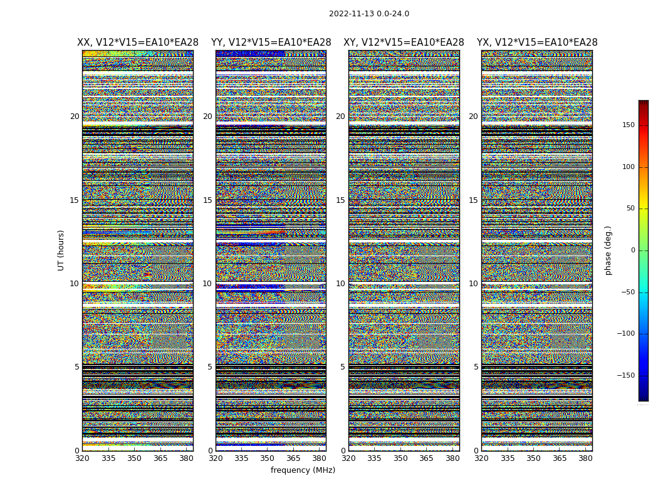Click inside the XY phase waterfall plot
Viewport: 658px width, 501px height.
(x=404, y=250)
